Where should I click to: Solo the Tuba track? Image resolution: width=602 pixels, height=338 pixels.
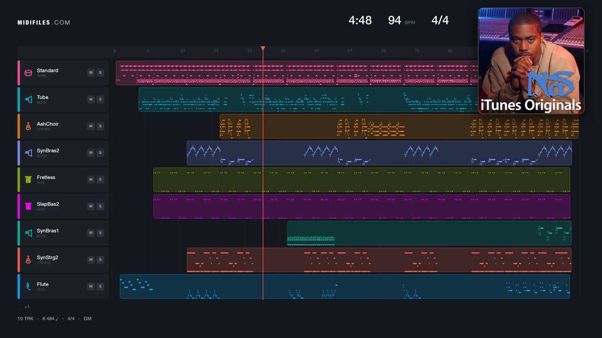[100, 100]
